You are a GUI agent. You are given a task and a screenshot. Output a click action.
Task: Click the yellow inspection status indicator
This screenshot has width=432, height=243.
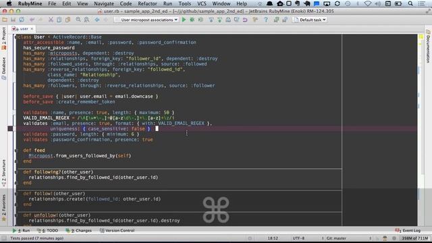pos(421,36)
